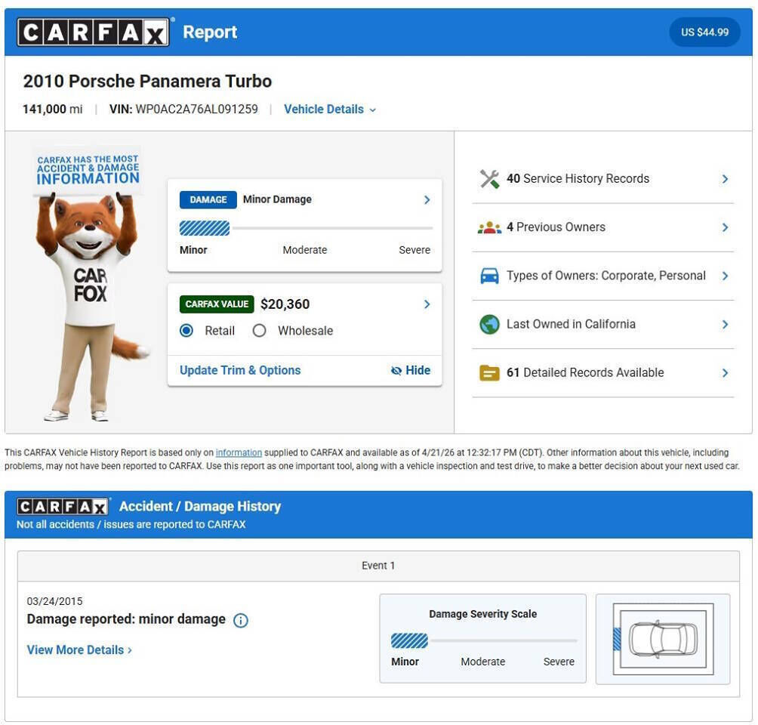Click the info icon beside minor damage
Screen dimensions: 758x725
tap(241, 621)
